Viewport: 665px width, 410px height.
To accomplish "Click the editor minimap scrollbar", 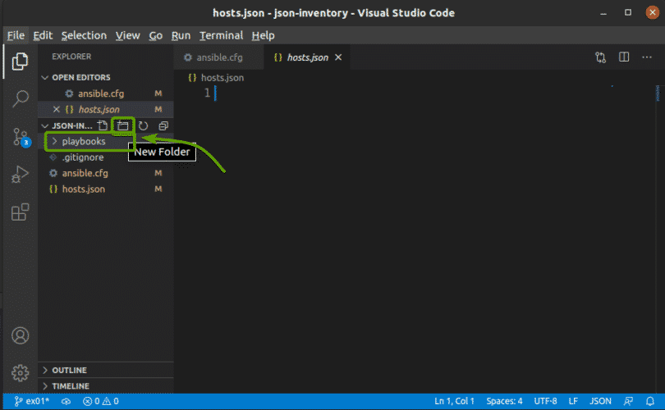I will 658,93.
